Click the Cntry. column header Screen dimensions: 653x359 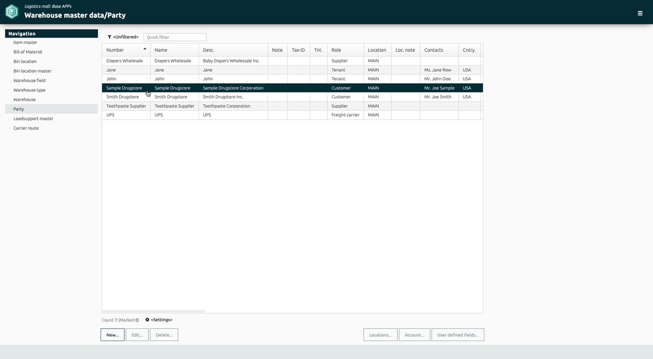click(469, 50)
